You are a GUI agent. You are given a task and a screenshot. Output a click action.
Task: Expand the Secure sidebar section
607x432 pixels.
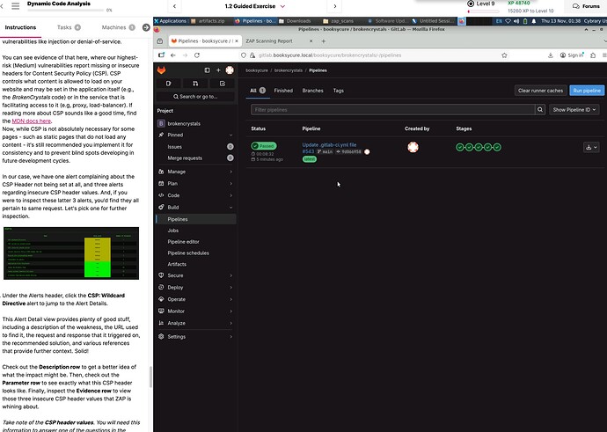point(176,275)
